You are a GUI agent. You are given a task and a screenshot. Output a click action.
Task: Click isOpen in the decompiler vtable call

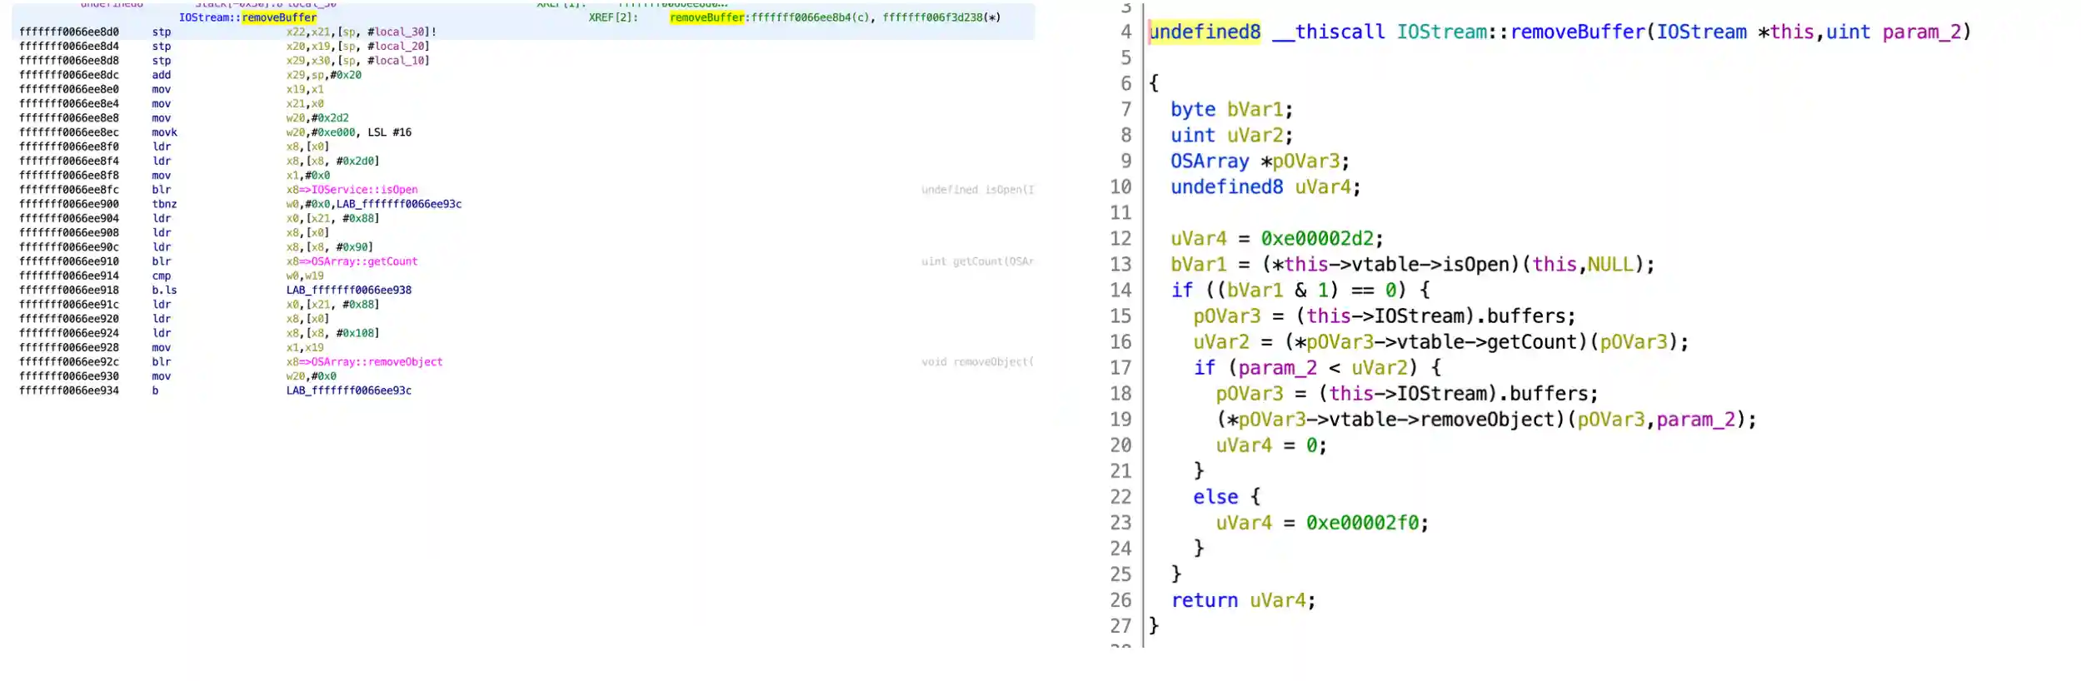pyautogui.click(x=1475, y=264)
